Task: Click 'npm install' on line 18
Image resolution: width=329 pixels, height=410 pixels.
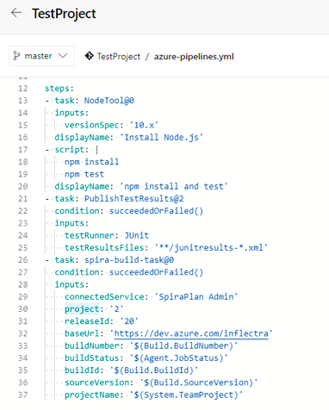Action: (x=91, y=162)
